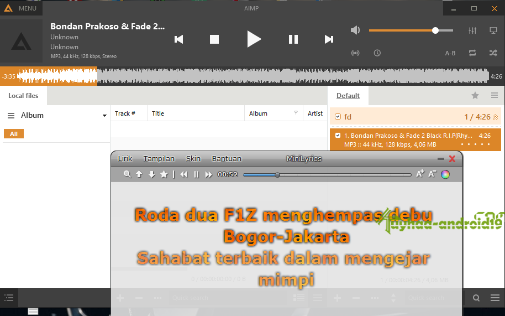Screen dimensions: 505x316
Task: Click the Bondan Prakoso & Fade 2... now-playing title
Action: [107, 27]
